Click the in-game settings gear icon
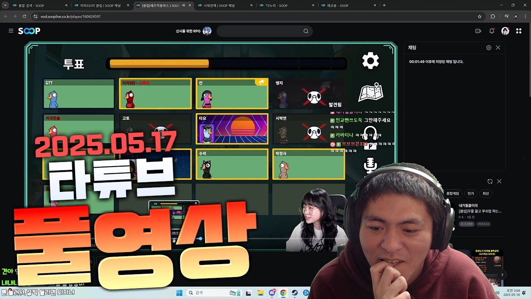531x299 pixels. click(x=370, y=61)
